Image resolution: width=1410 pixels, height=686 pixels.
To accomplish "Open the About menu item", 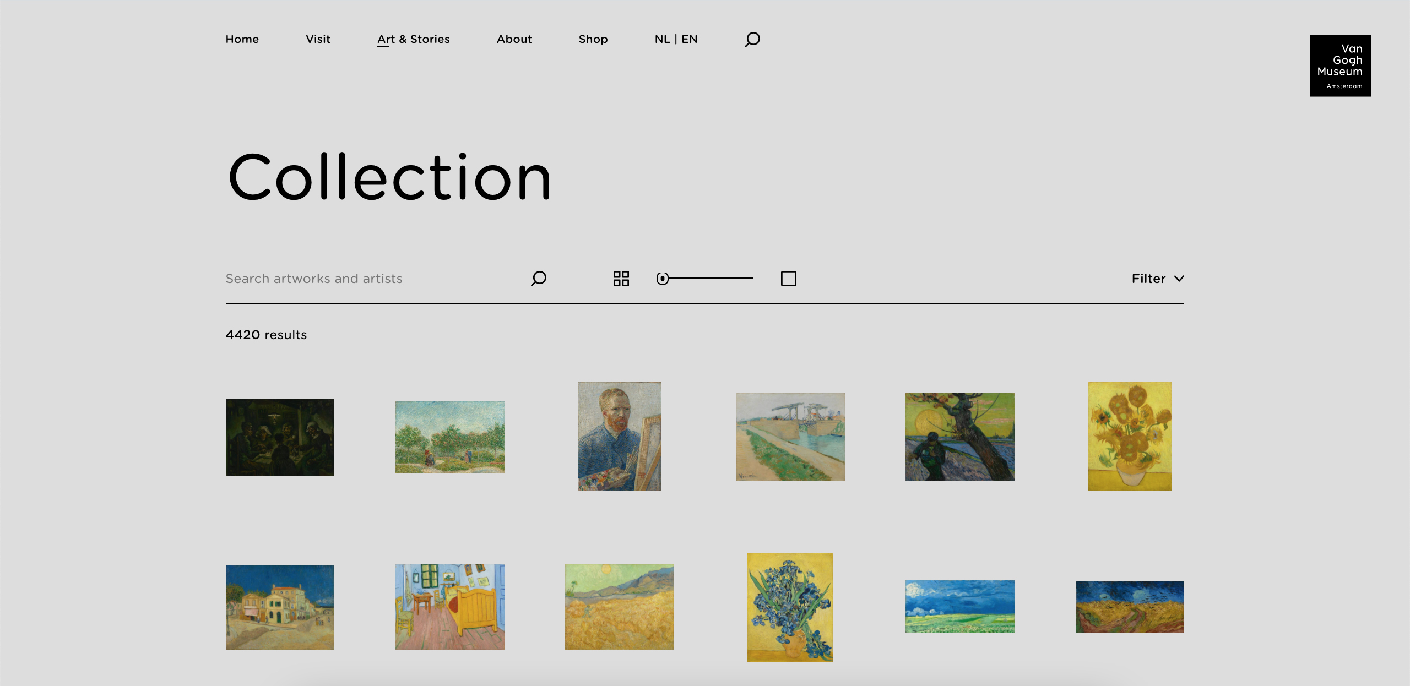I will pyautogui.click(x=514, y=39).
